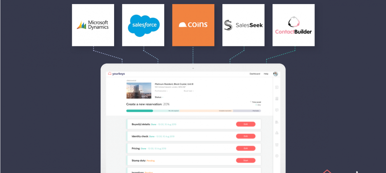386x173 pixels.
Task: Click 'Create a new reservation: 20%' heading
Action: pyautogui.click(x=148, y=104)
